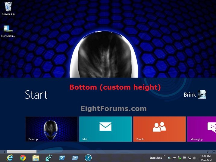Click the right arrow of the Start scrollbar

tap(208, 152)
